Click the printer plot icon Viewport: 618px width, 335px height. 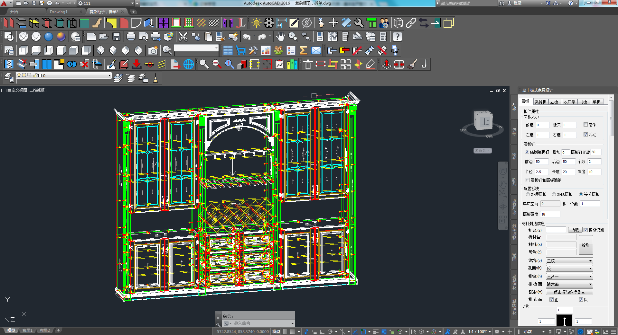coord(131,37)
